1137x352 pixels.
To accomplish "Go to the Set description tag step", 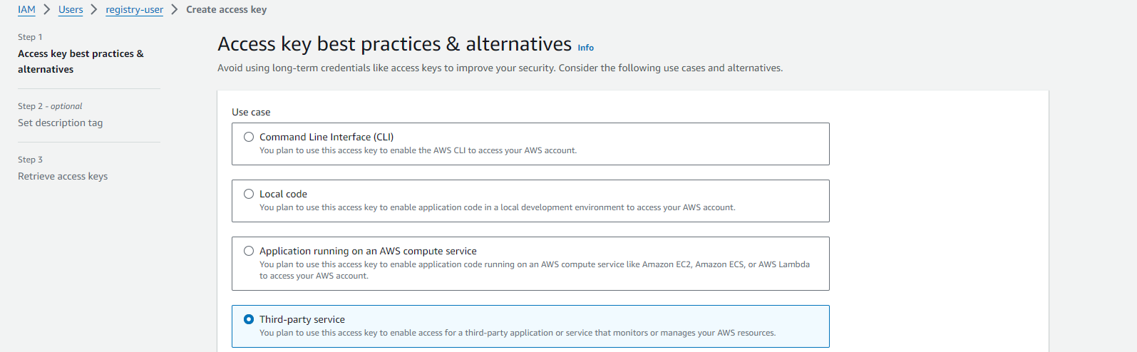I will point(60,123).
